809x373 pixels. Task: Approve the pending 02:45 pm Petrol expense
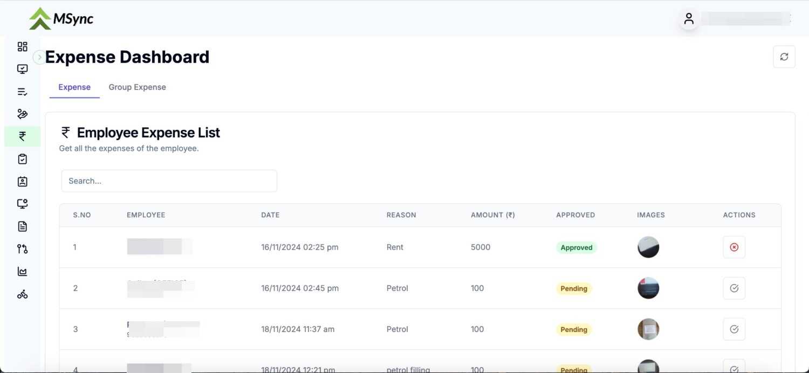(x=733, y=288)
